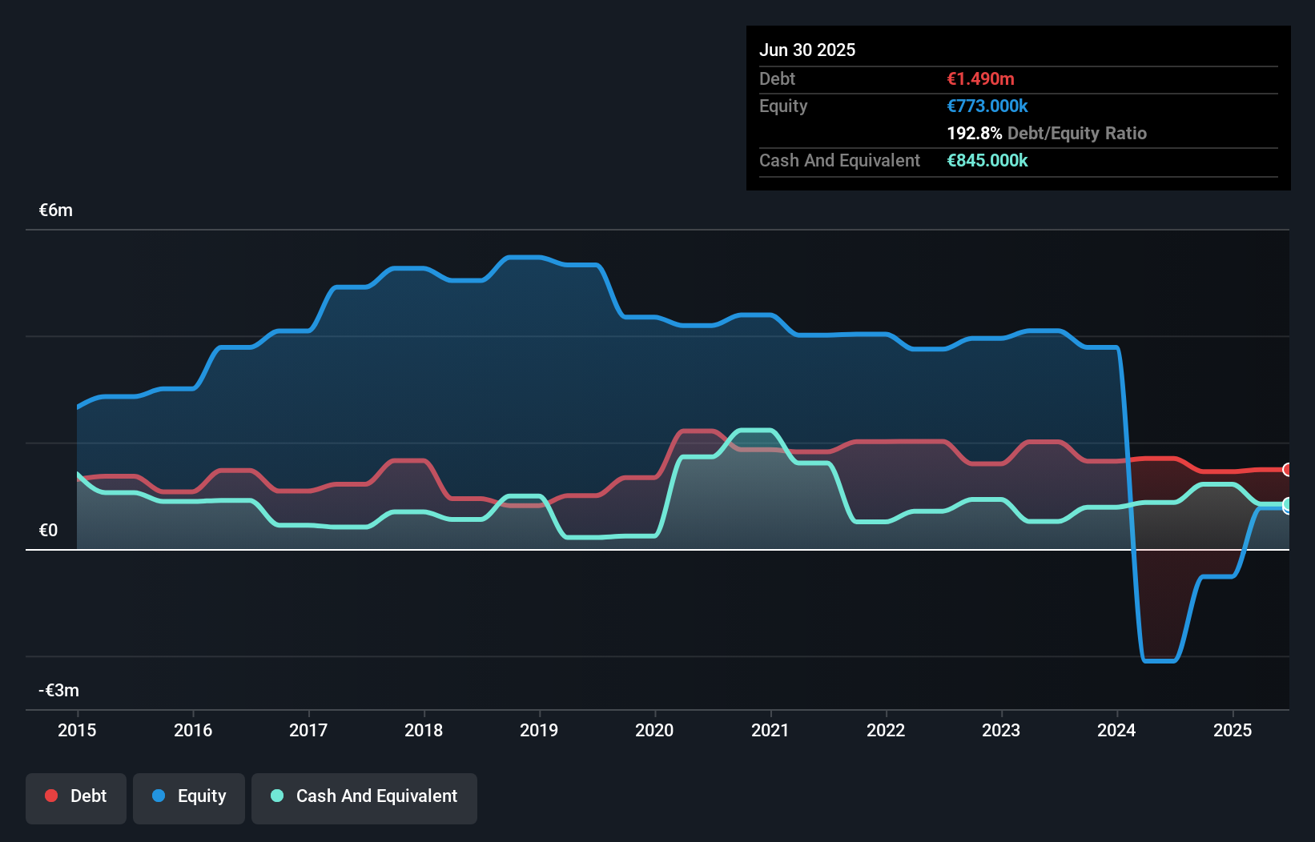Click the €845.000k cash value
The image size is (1315, 842).
[x=987, y=160]
